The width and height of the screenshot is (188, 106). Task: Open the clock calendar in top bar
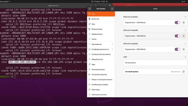[x=98, y=1]
